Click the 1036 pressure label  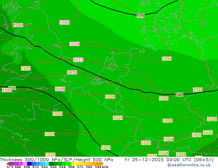(64, 22)
